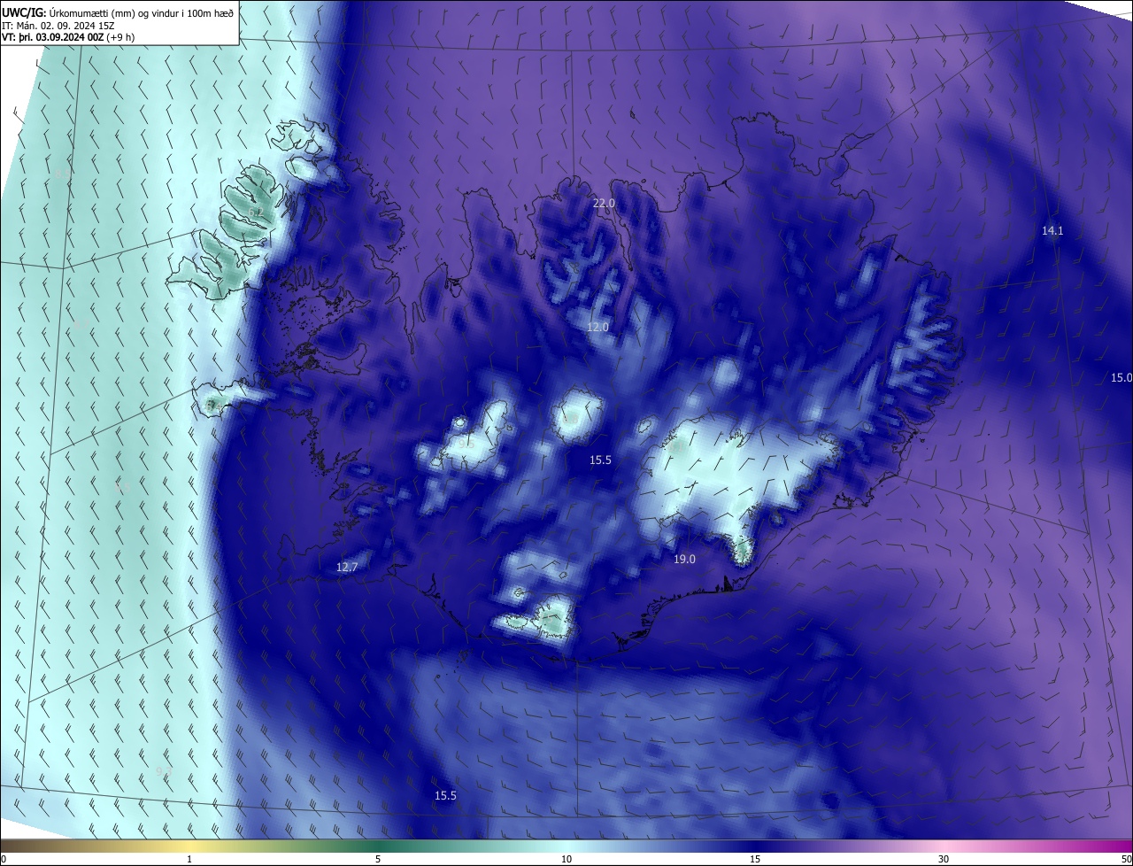Click the color scale tick label 0

coord(4,859)
